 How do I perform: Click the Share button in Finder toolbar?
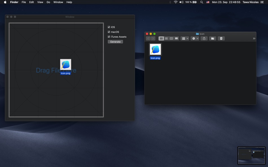204,39
